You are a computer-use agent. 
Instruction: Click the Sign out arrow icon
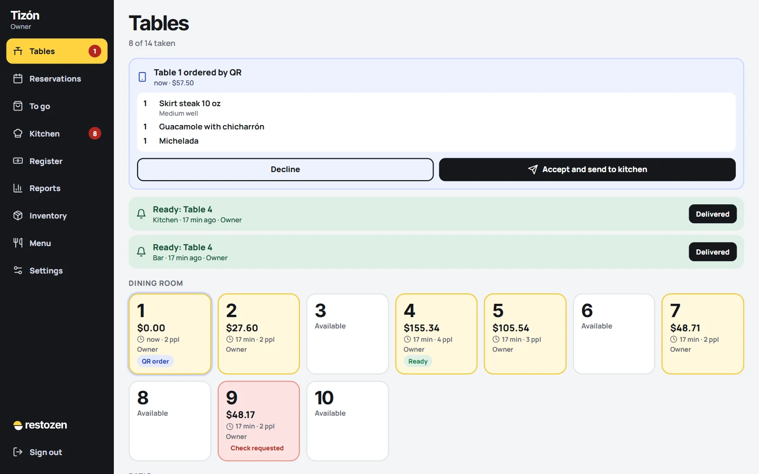coord(18,452)
